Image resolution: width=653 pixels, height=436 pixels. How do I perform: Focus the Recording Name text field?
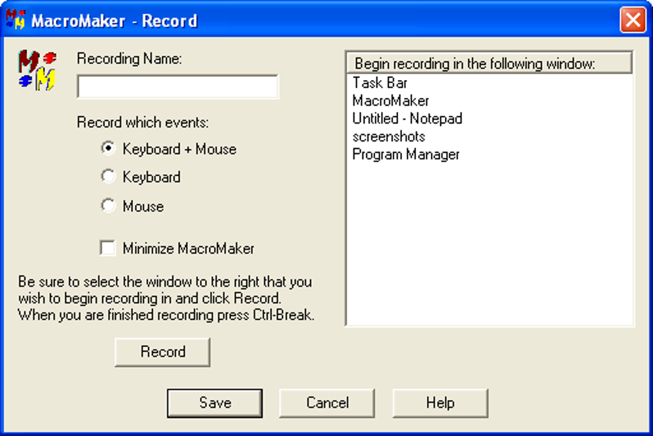[x=178, y=86]
